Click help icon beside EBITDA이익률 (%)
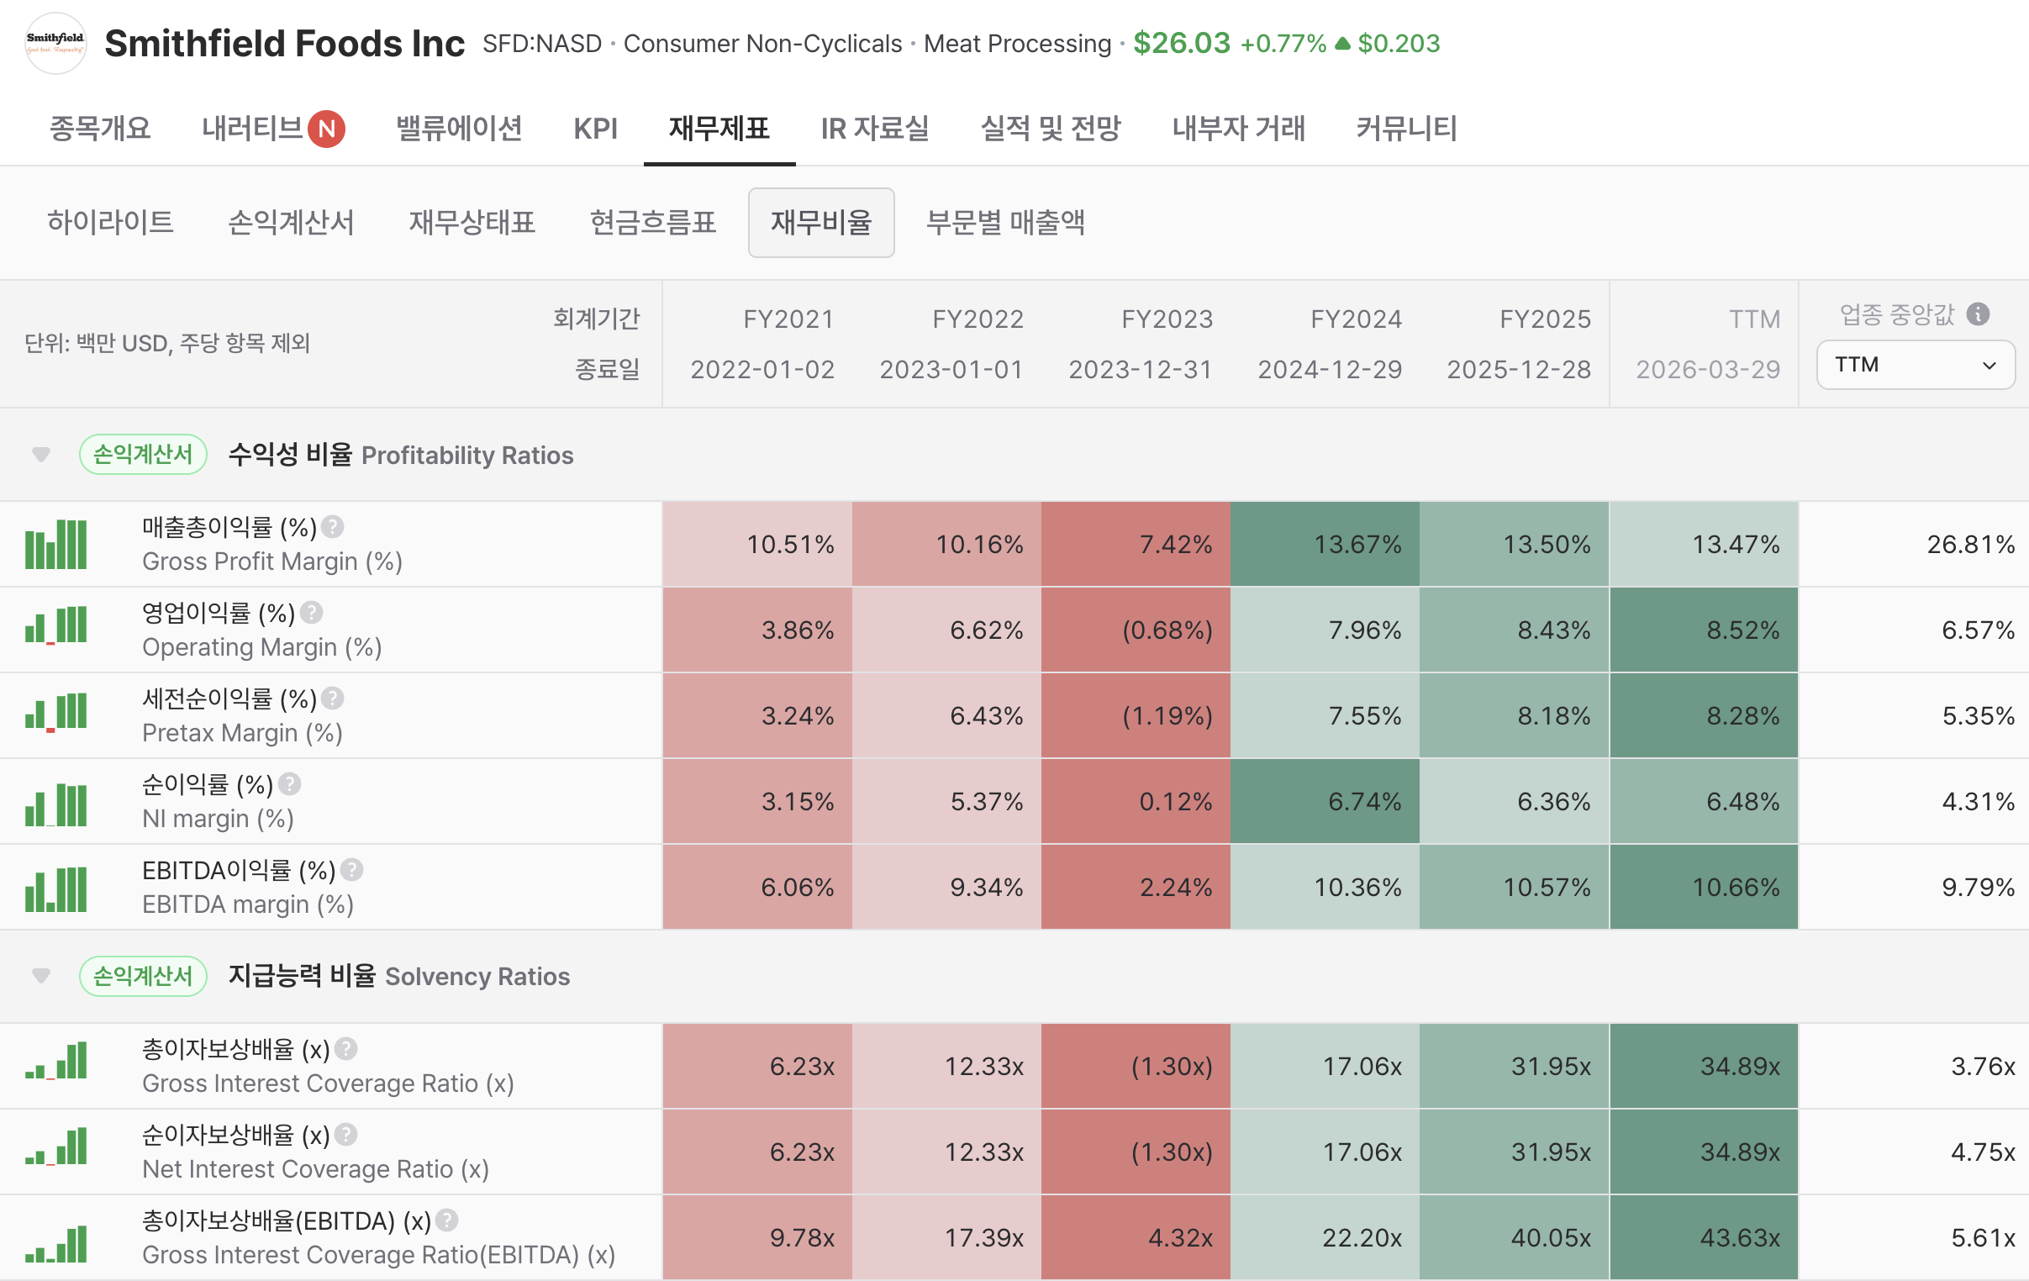Image resolution: width=2029 pixels, height=1281 pixels. click(352, 870)
